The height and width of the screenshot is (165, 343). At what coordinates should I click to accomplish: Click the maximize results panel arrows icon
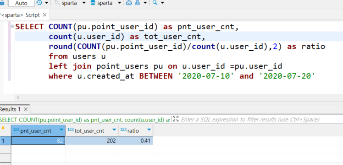[x=176, y=119]
